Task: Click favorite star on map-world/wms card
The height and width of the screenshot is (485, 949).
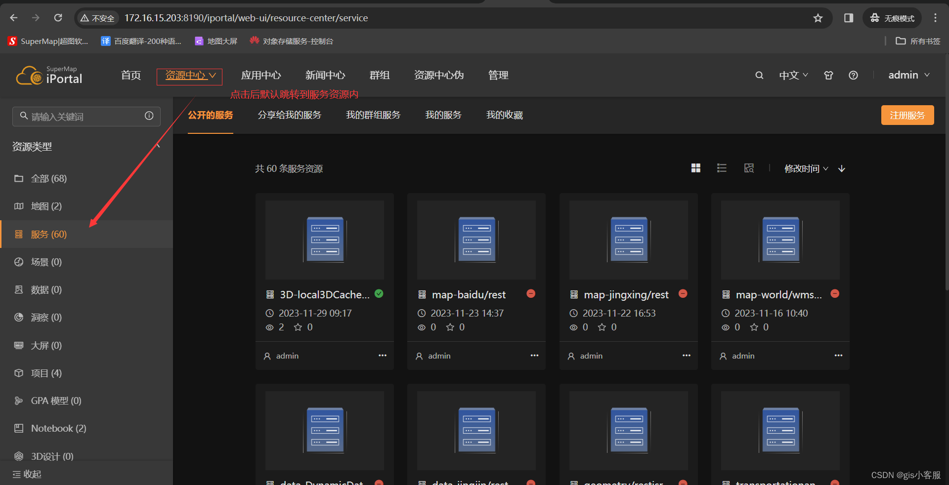Action: 754,327
